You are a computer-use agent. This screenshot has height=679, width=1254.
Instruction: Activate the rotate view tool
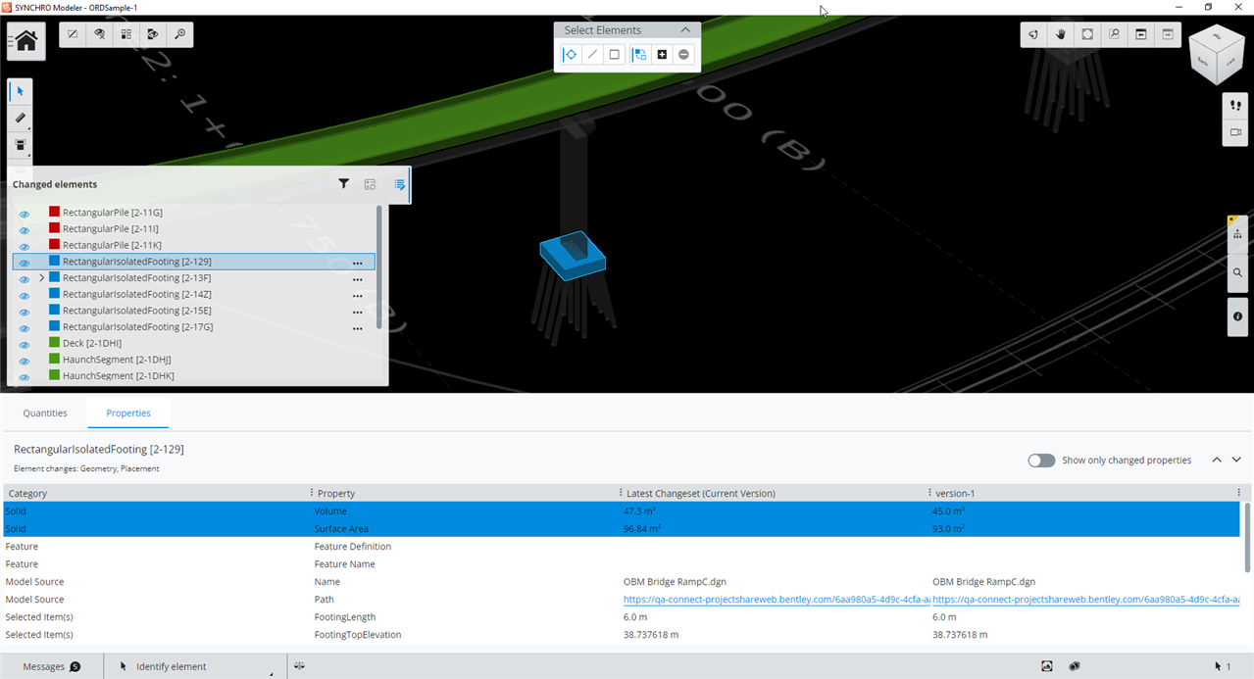point(1032,34)
